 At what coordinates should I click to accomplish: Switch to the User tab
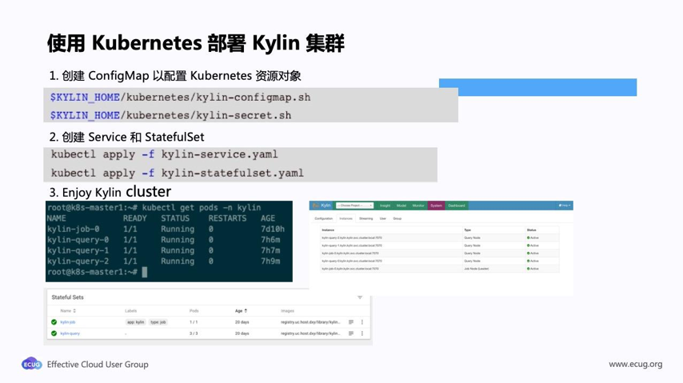click(383, 218)
